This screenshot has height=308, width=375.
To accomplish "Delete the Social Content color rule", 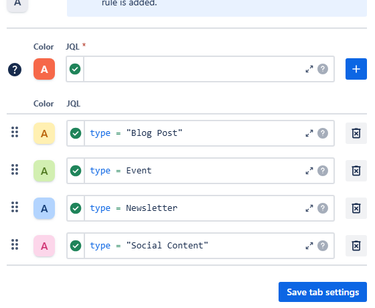I will 356,246.
